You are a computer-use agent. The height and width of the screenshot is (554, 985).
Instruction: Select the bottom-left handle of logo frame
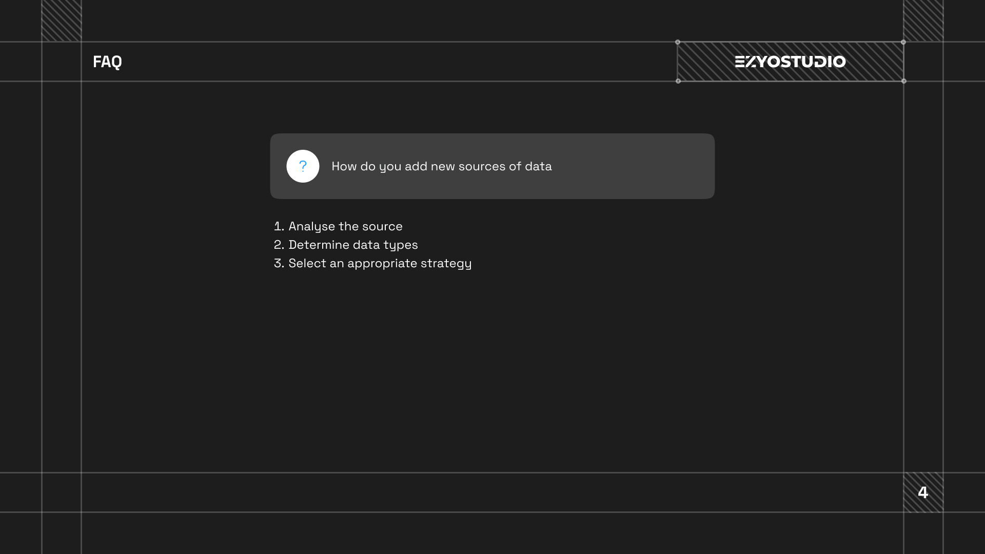point(678,81)
